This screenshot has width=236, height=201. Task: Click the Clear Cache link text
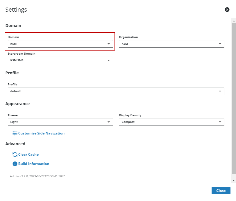point(28,155)
